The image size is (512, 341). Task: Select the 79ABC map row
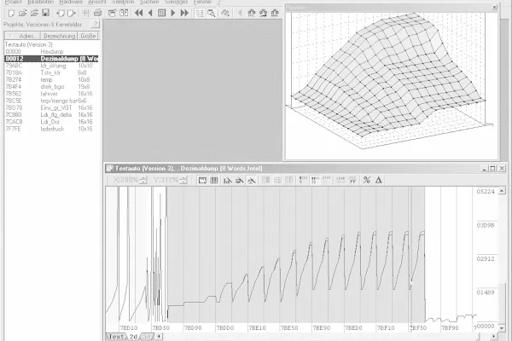(x=51, y=66)
